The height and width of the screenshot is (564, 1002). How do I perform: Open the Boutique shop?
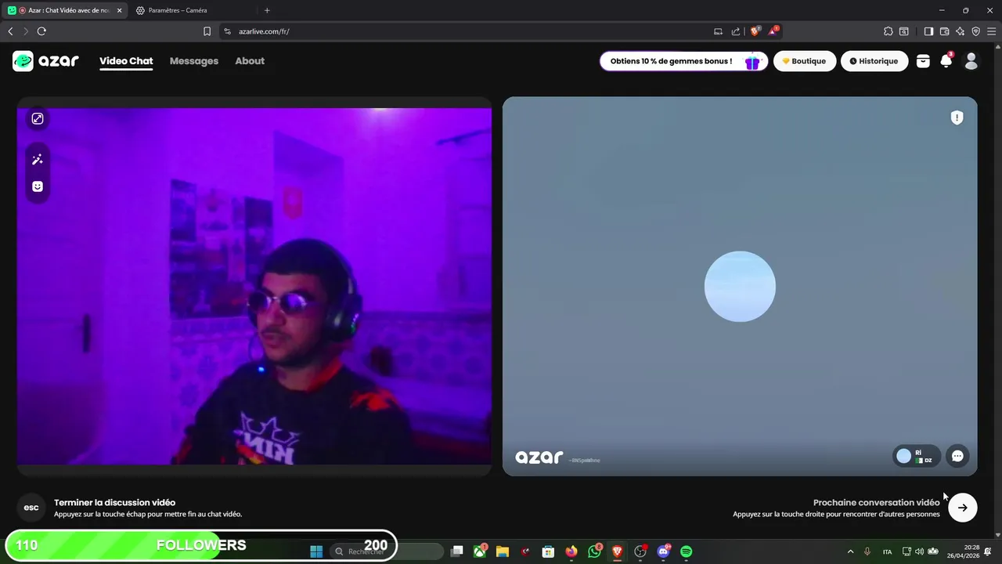804,61
